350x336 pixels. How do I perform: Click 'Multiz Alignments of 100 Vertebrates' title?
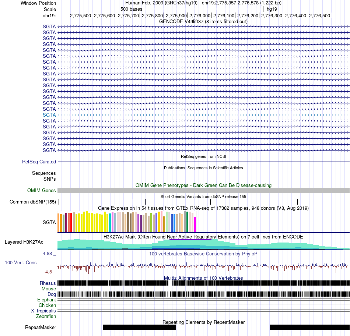click(x=203, y=278)
